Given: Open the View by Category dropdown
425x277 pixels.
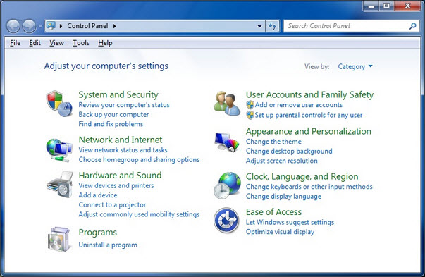Looking at the screenshot, I should (355, 66).
